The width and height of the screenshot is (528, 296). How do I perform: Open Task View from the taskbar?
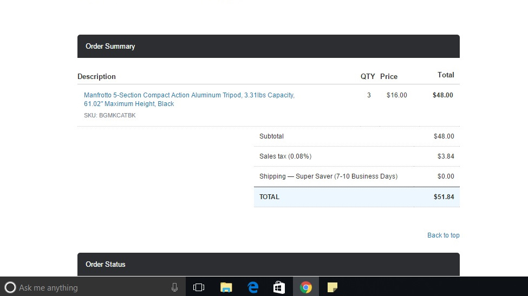pyautogui.click(x=199, y=287)
